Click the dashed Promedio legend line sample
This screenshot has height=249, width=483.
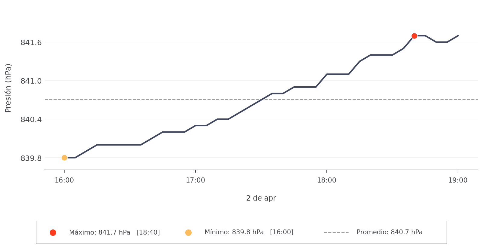336,232
